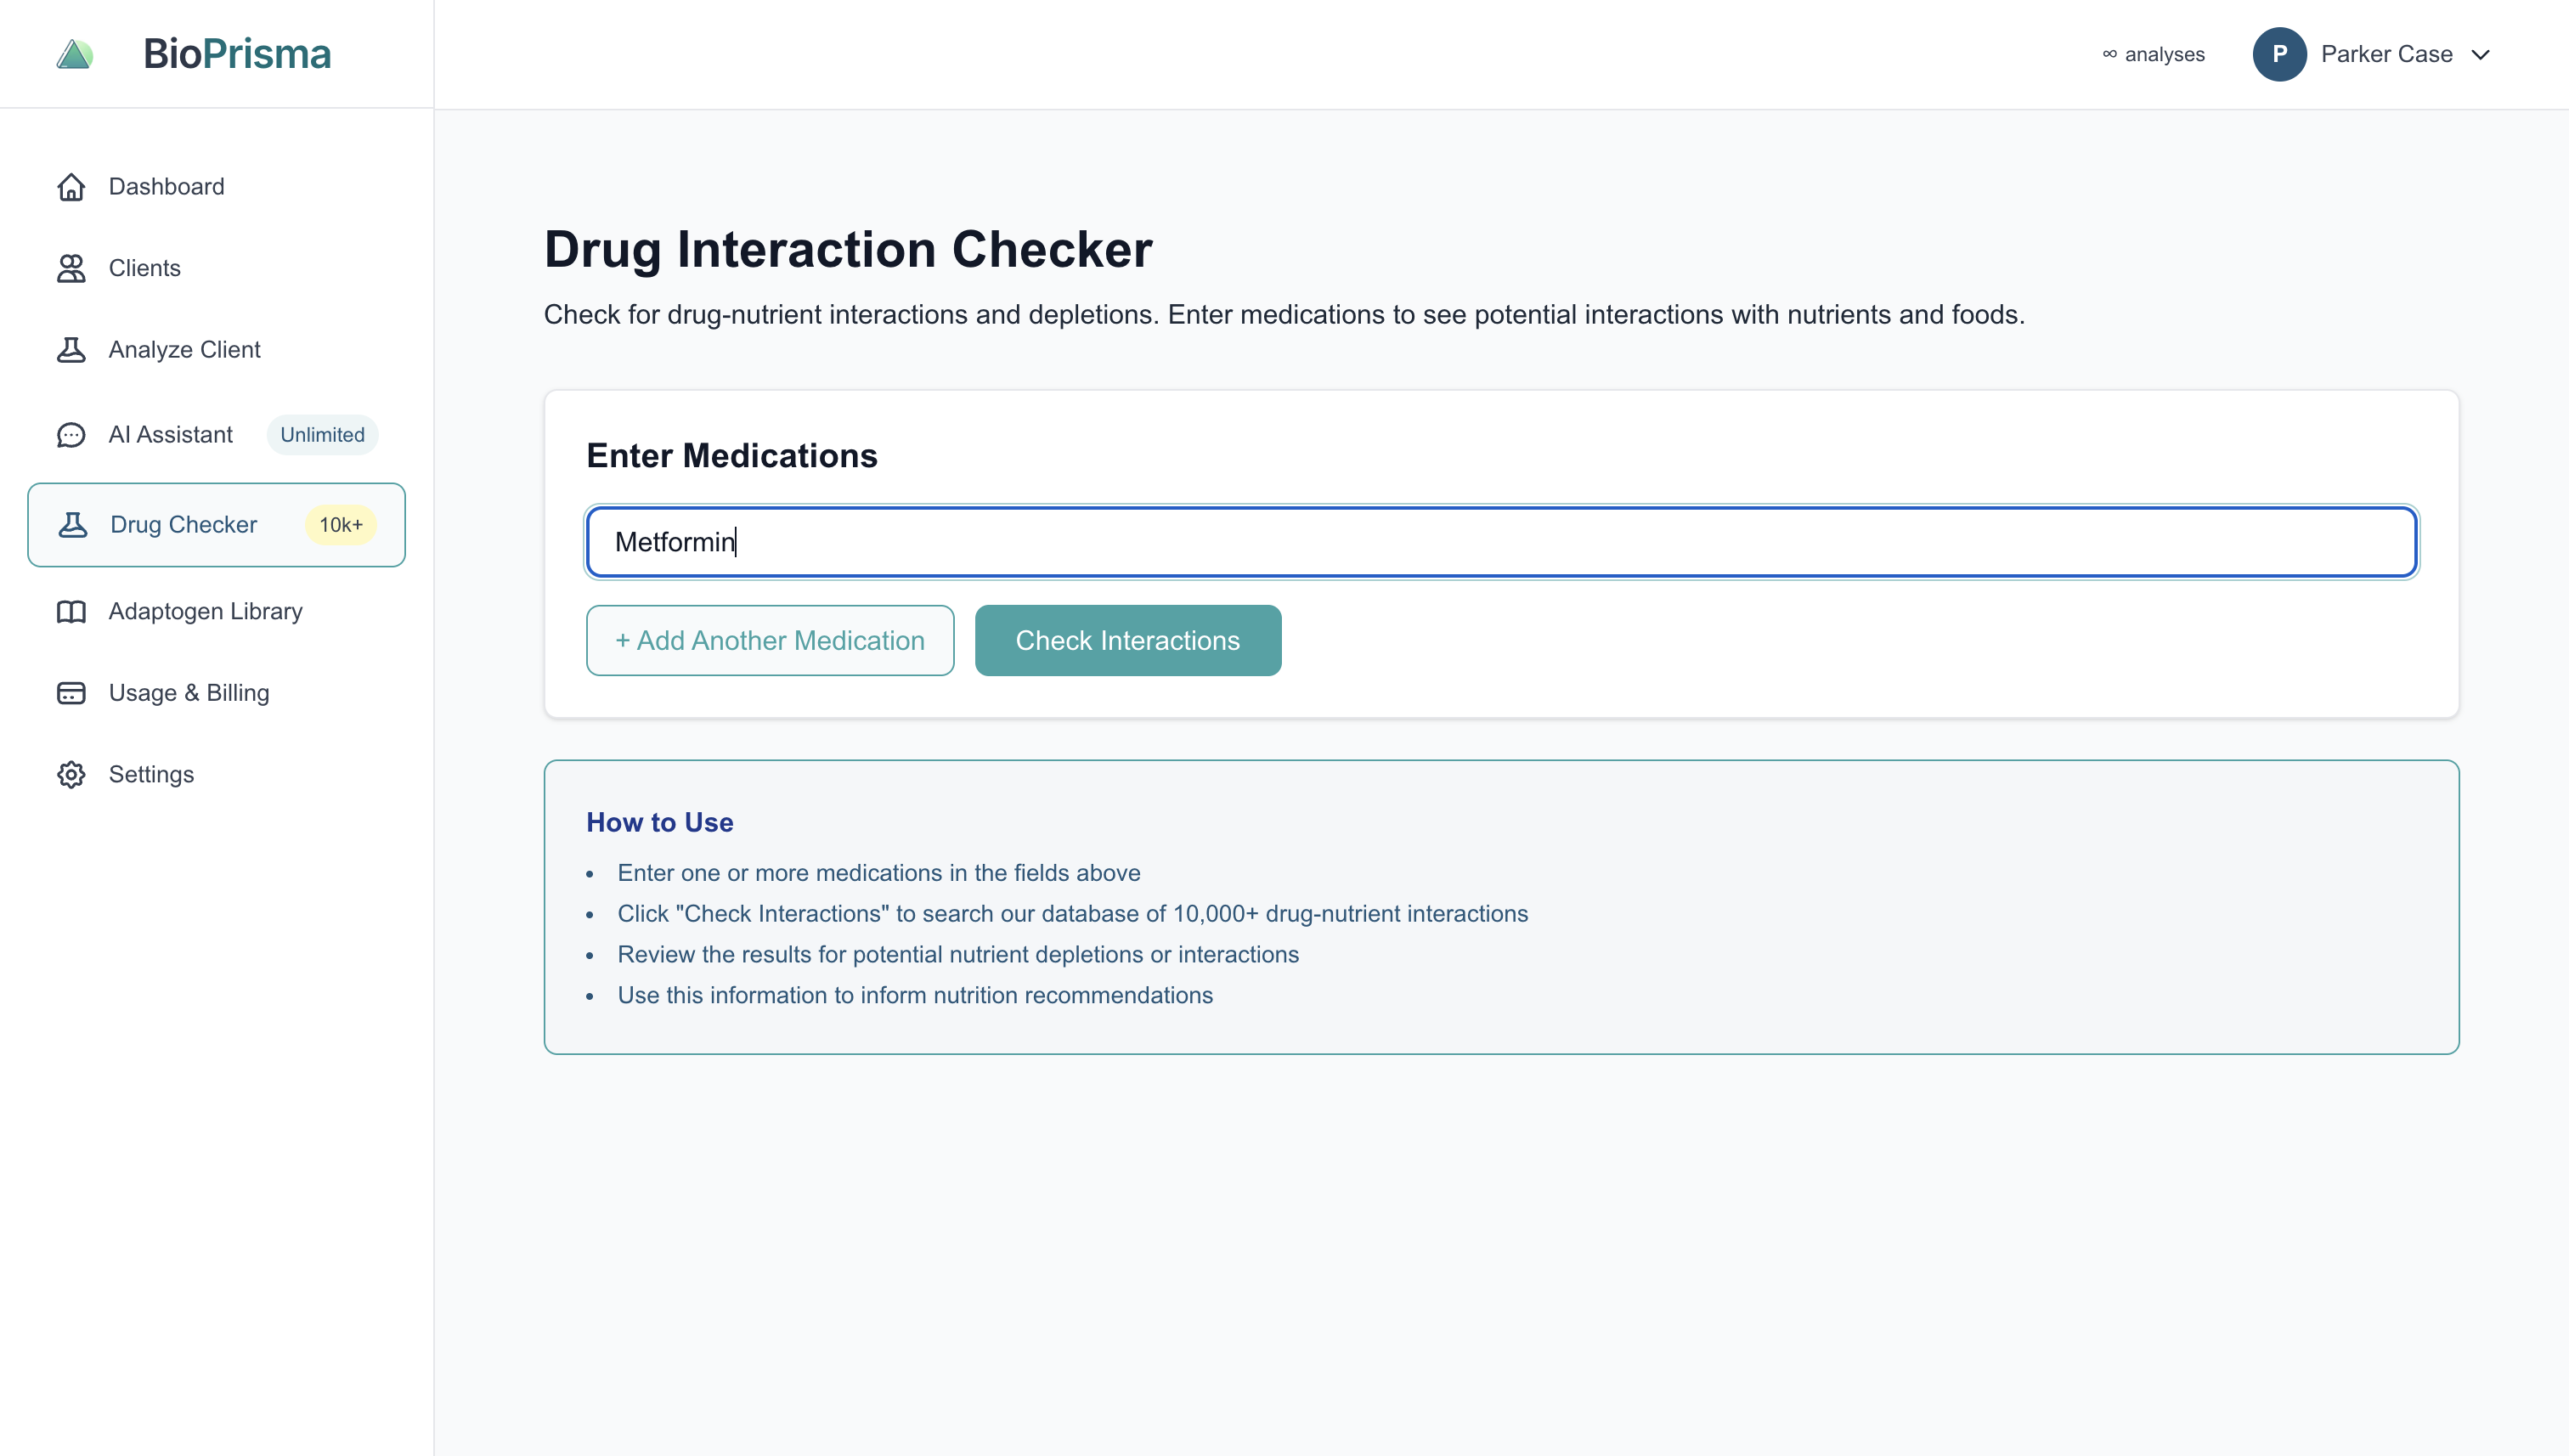Click the Unlimited badge beside AI Assistant
Viewport: 2569px width, 1456px height.
[322, 434]
